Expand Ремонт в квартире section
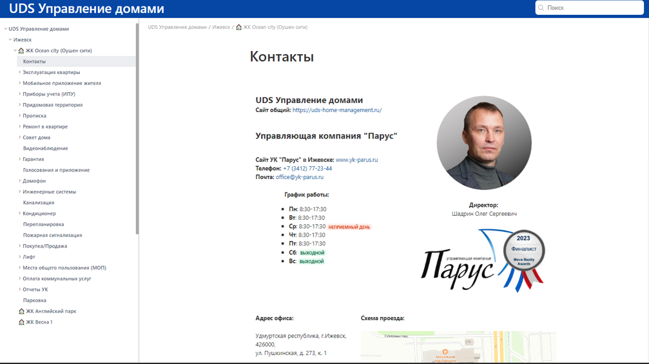The height and width of the screenshot is (364, 649). point(19,126)
